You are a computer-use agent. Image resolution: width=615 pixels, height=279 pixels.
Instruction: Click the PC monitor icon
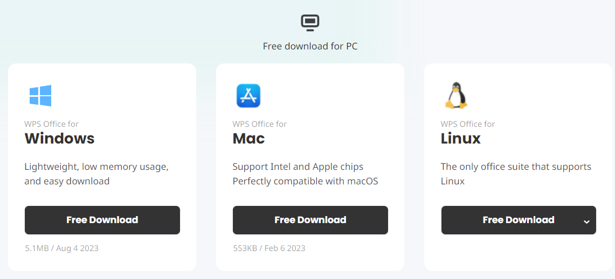pyautogui.click(x=310, y=22)
